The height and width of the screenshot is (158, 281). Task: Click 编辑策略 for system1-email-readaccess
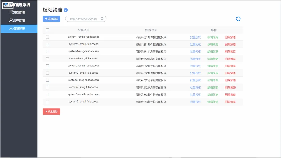pos(213,37)
